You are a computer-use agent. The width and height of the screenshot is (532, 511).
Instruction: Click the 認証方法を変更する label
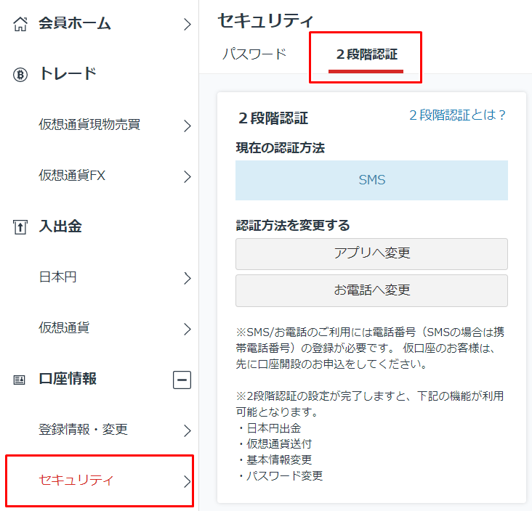[x=293, y=225]
